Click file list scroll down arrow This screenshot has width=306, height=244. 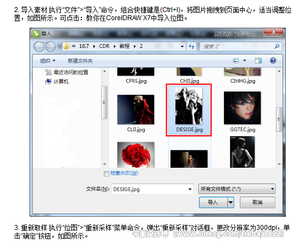coord(279,164)
